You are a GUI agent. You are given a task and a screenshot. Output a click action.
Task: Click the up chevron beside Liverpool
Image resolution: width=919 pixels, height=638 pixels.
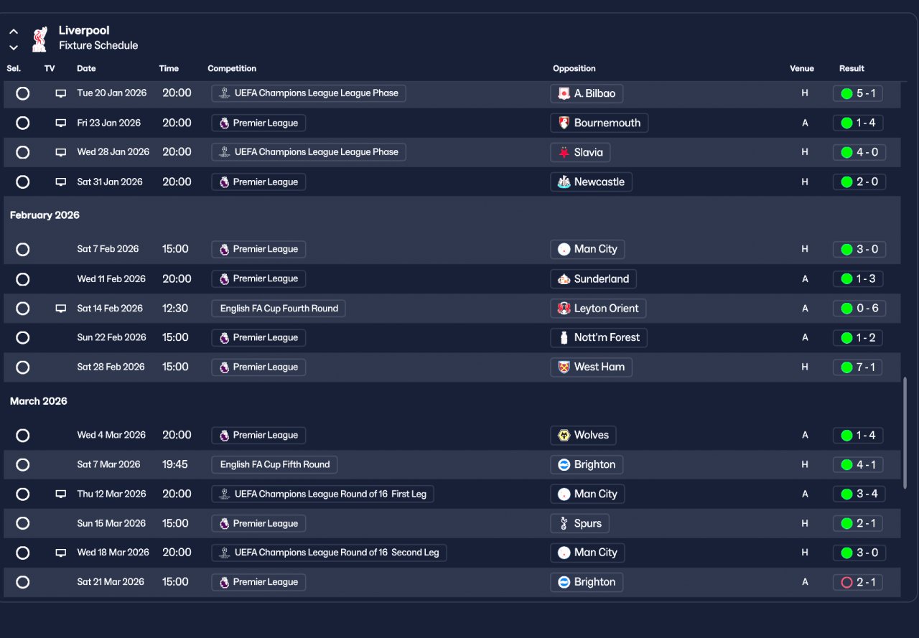pyautogui.click(x=14, y=32)
